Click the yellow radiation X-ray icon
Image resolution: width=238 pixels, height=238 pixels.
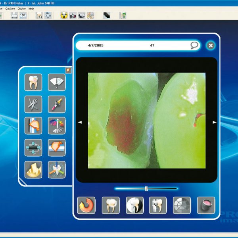click(x=64, y=15)
